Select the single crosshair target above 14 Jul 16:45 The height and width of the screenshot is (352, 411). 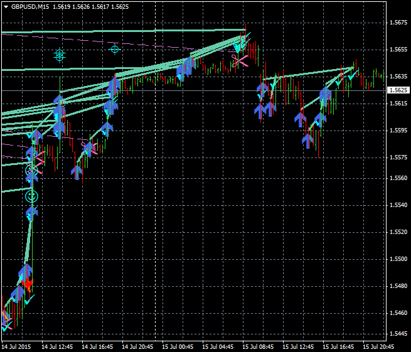[x=115, y=49]
